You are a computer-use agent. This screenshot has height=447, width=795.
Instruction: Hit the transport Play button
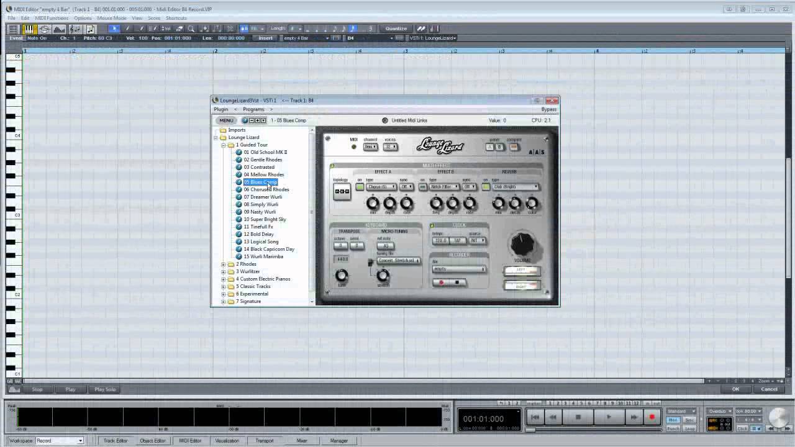coord(609,417)
